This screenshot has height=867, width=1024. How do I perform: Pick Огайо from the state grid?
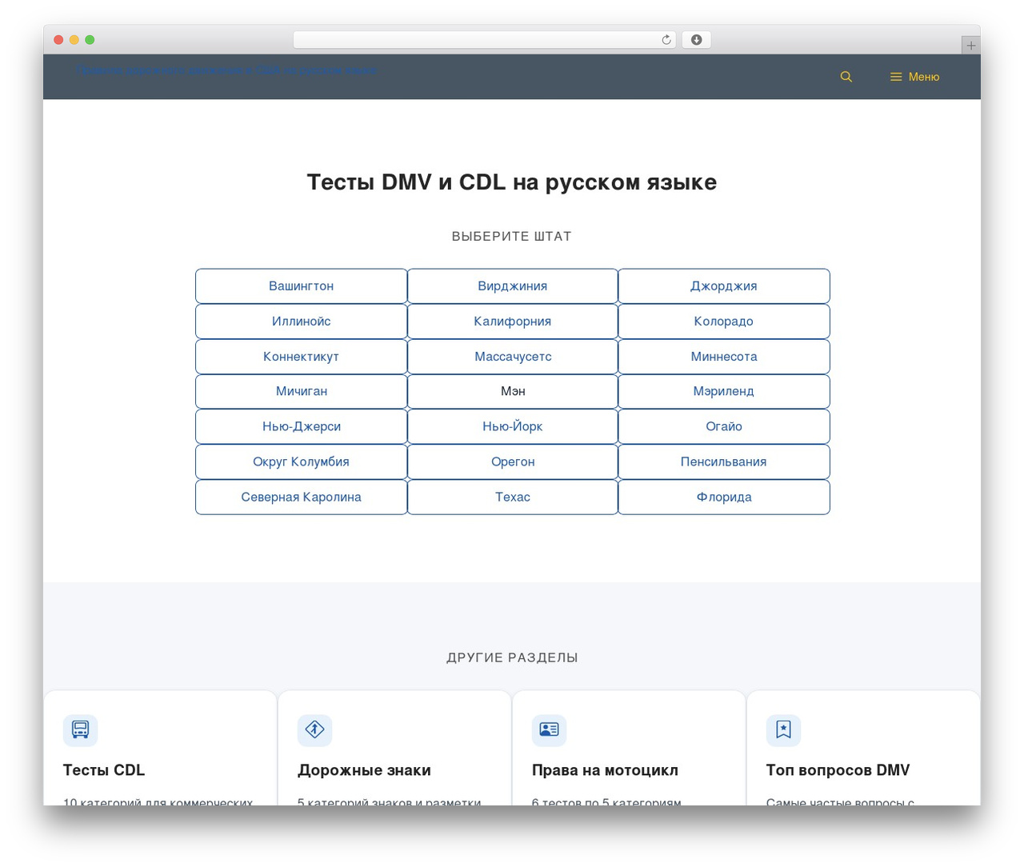pos(724,426)
